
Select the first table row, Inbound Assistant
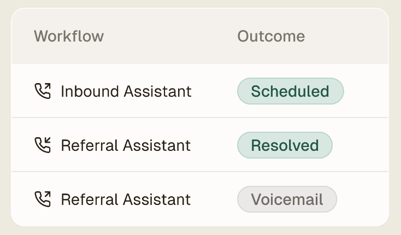[x=200, y=91]
